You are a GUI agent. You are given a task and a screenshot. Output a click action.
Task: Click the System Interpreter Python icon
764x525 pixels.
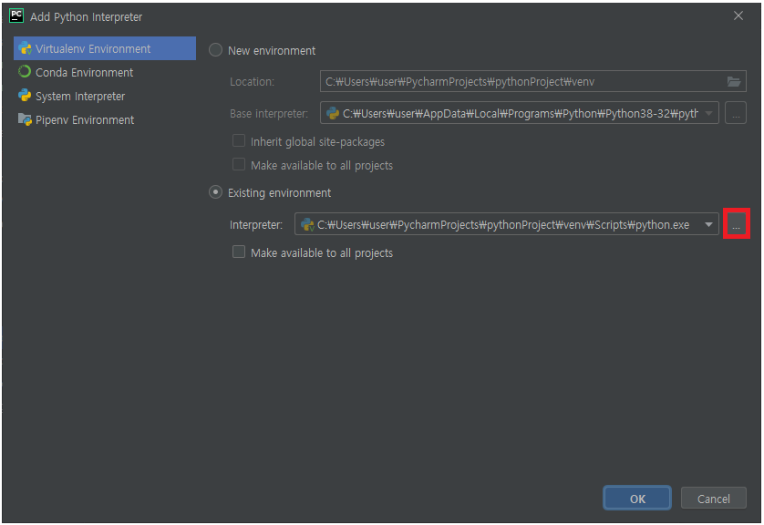click(25, 95)
